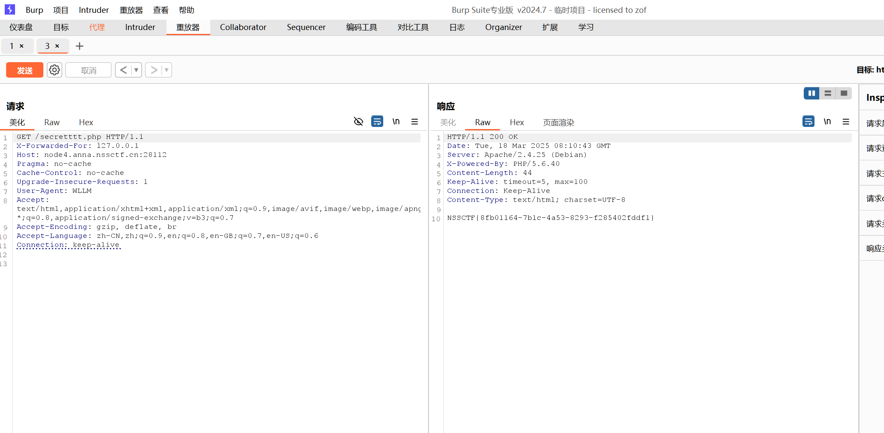This screenshot has height=433, width=884.
Task: Close Repeater tab 3
Action: click(57, 46)
